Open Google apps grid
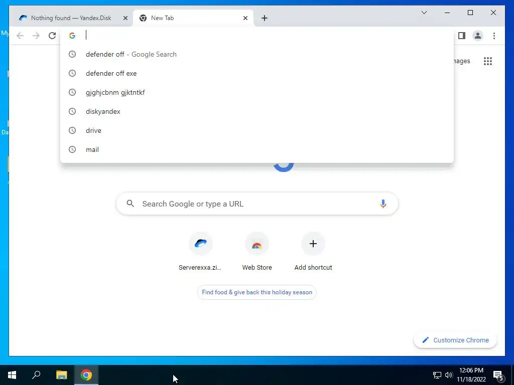The image size is (514, 385). click(x=488, y=61)
